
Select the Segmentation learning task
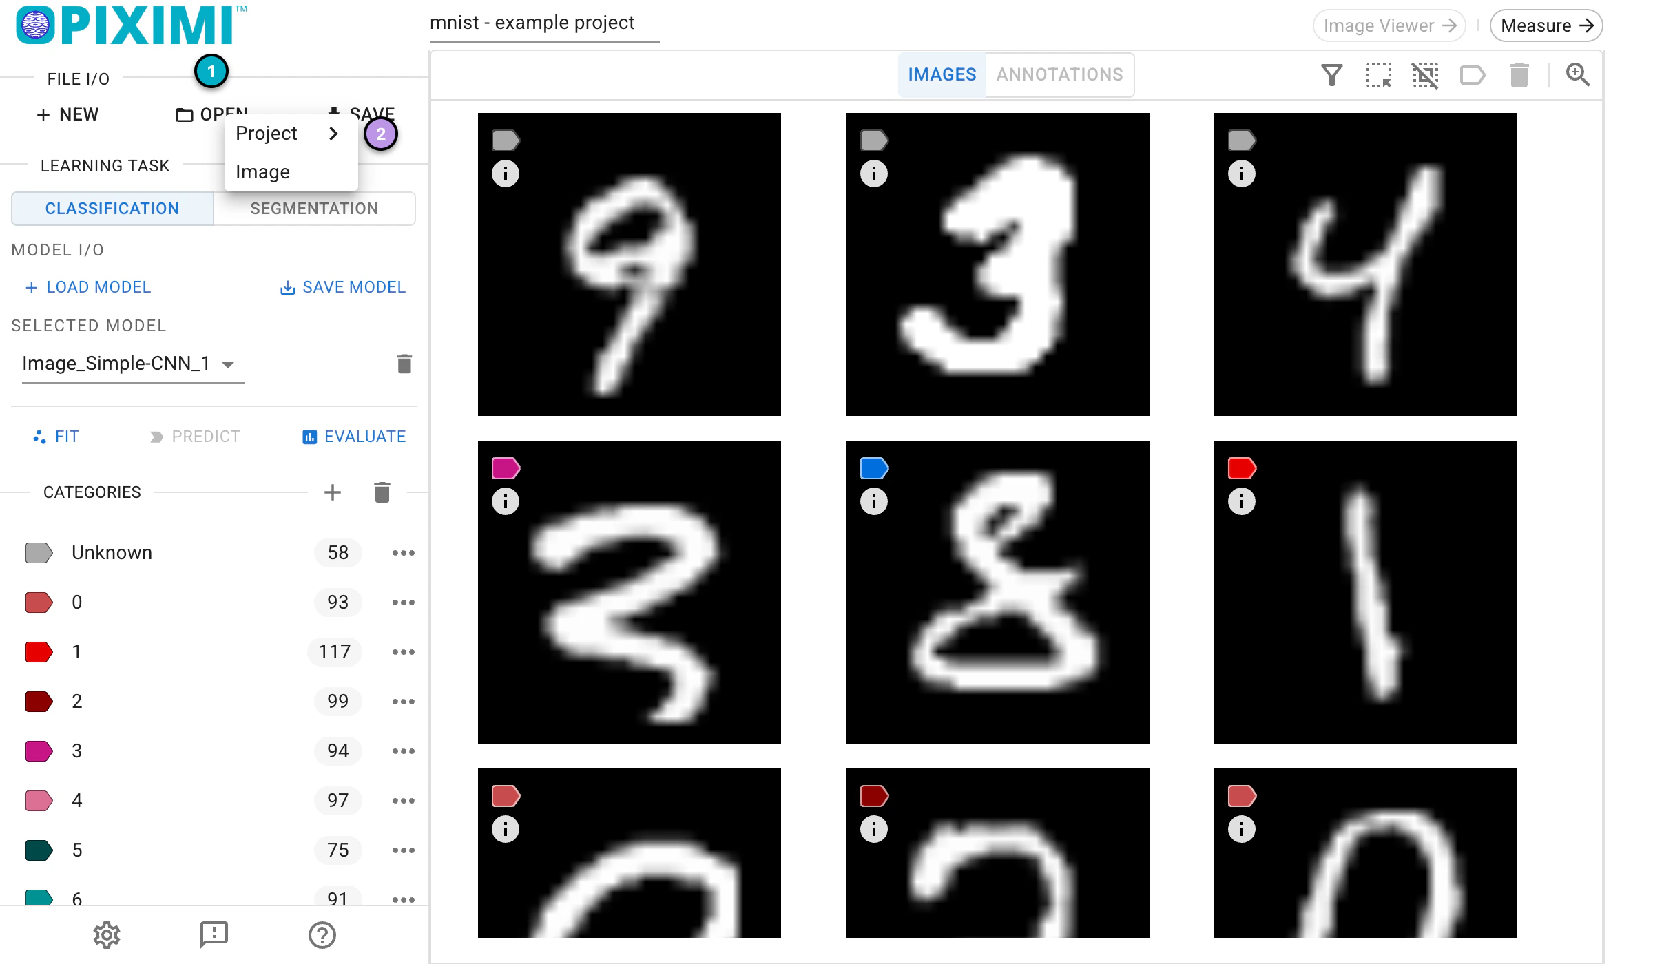pyautogui.click(x=314, y=208)
